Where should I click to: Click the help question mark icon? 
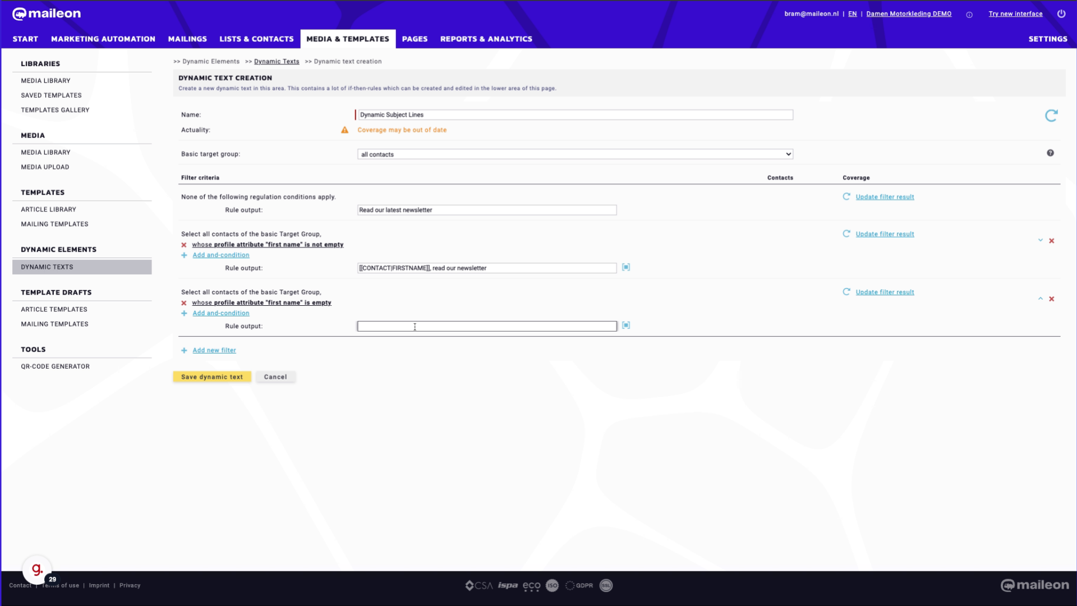(x=1050, y=153)
